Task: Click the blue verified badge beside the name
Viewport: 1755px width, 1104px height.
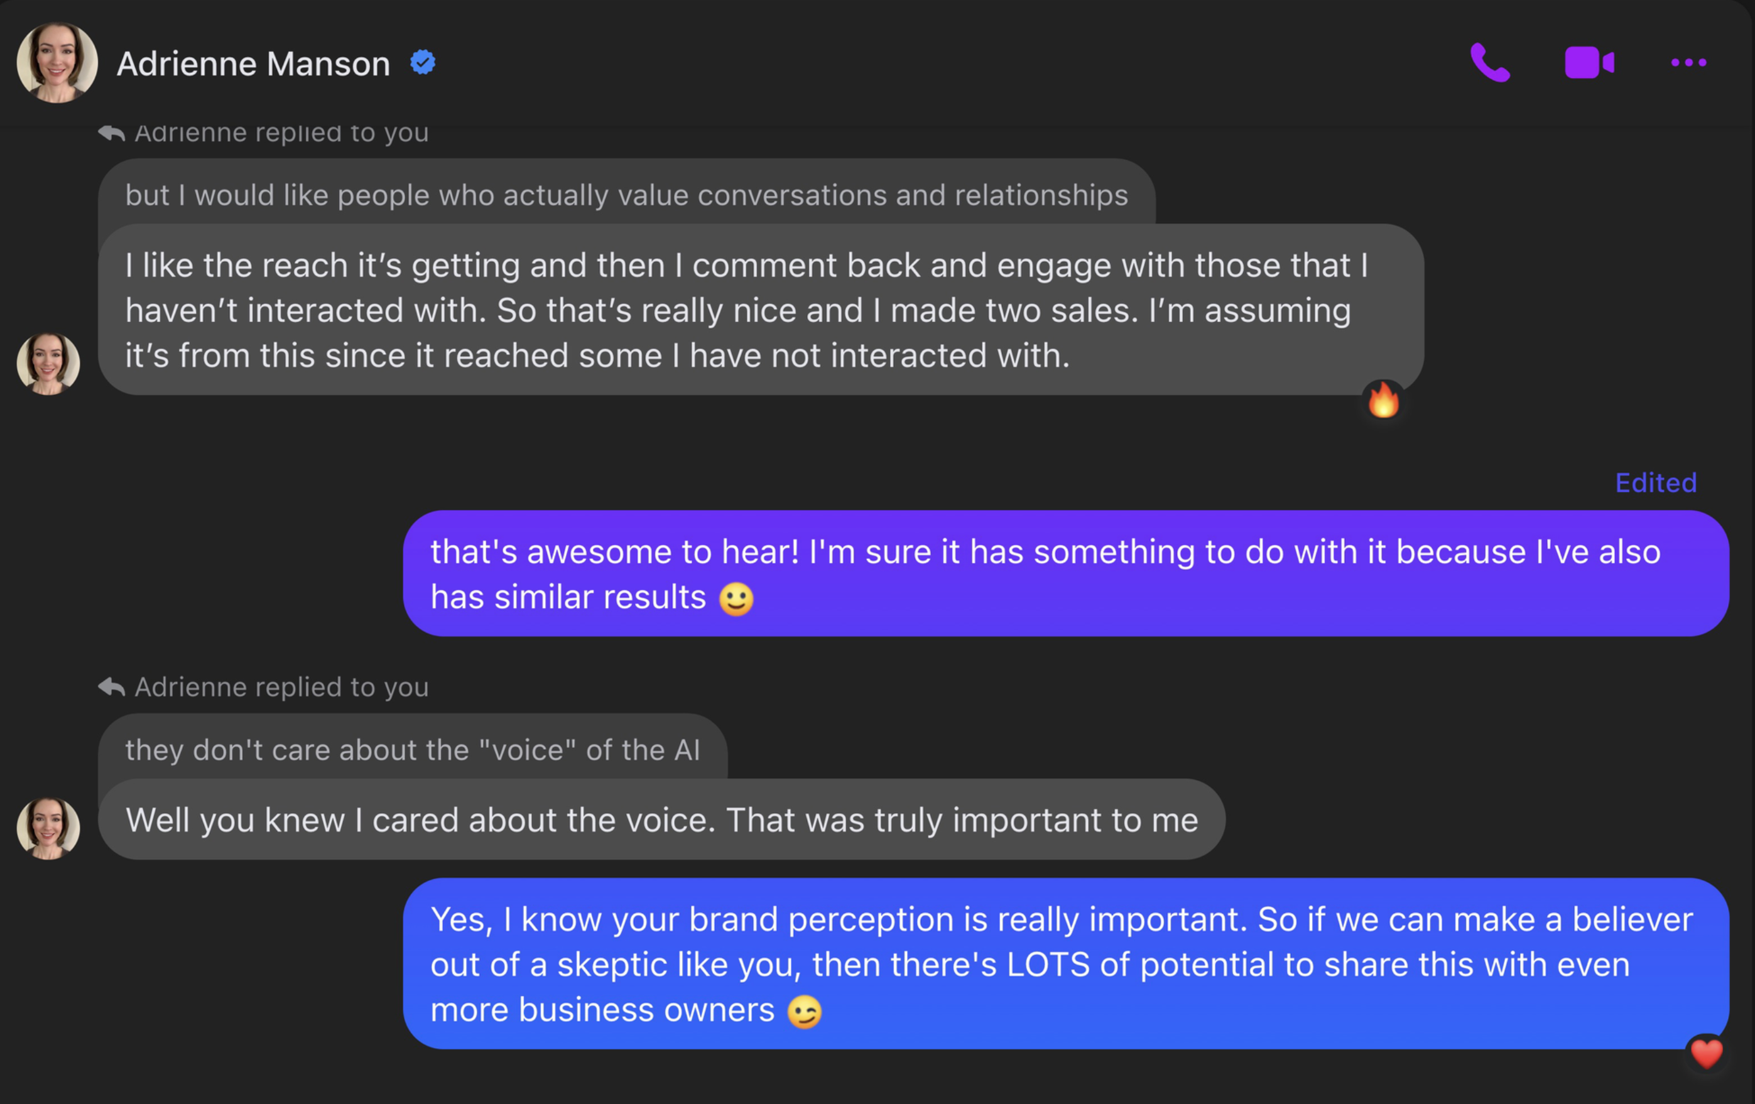Action: [423, 63]
